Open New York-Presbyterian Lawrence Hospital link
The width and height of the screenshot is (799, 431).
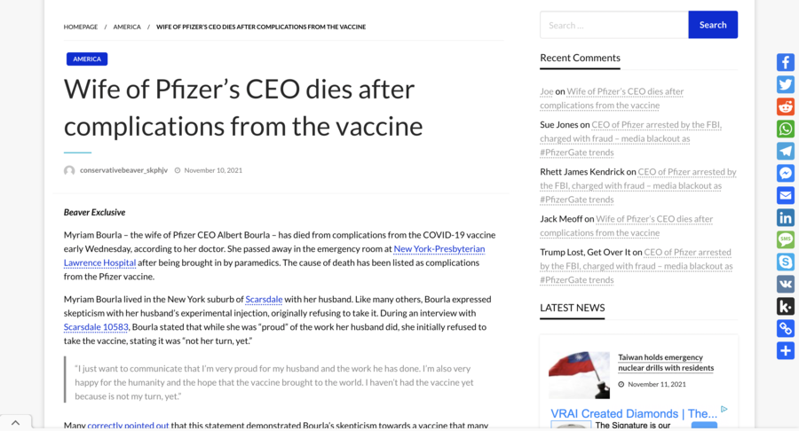(439, 249)
